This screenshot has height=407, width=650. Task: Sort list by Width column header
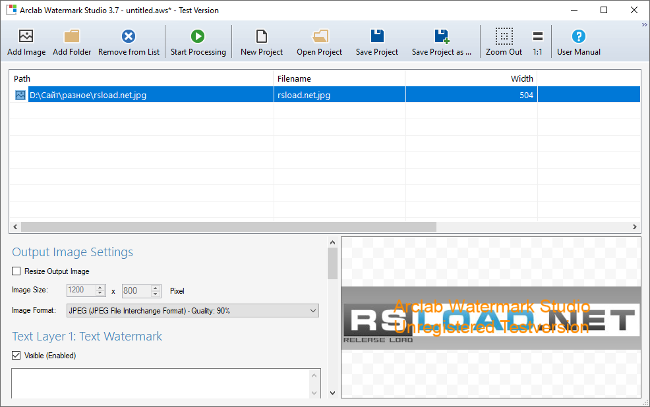tap(471, 78)
